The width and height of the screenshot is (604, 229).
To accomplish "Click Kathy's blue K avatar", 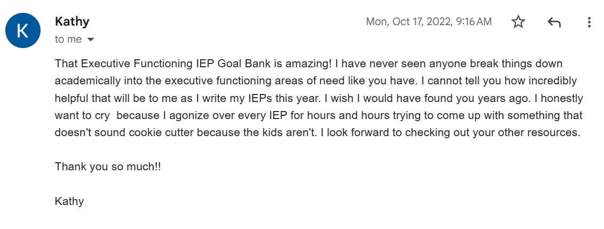I will pos(22,30).
